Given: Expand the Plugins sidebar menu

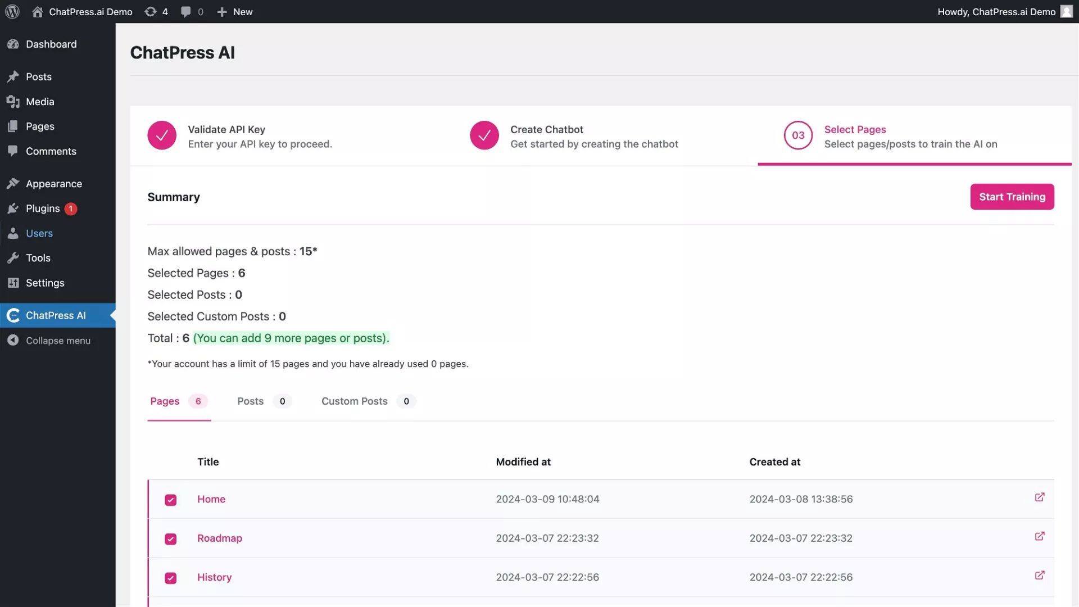Looking at the screenshot, I should (x=43, y=209).
